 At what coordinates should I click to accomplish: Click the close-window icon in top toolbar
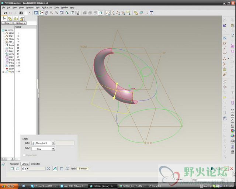(152, 13)
